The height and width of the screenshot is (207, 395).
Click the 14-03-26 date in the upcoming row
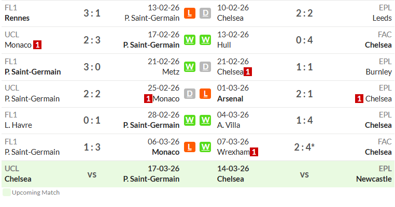click(x=233, y=169)
